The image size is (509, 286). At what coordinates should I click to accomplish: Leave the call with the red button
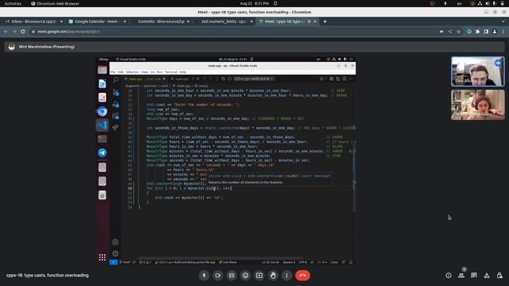click(302, 276)
